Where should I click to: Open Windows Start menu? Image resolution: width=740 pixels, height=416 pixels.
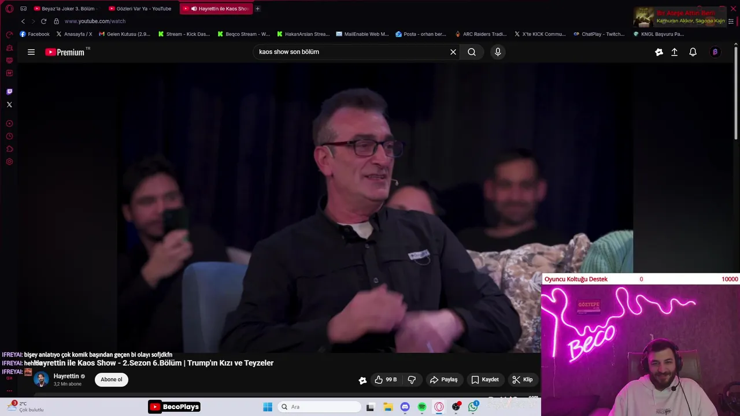click(268, 407)
